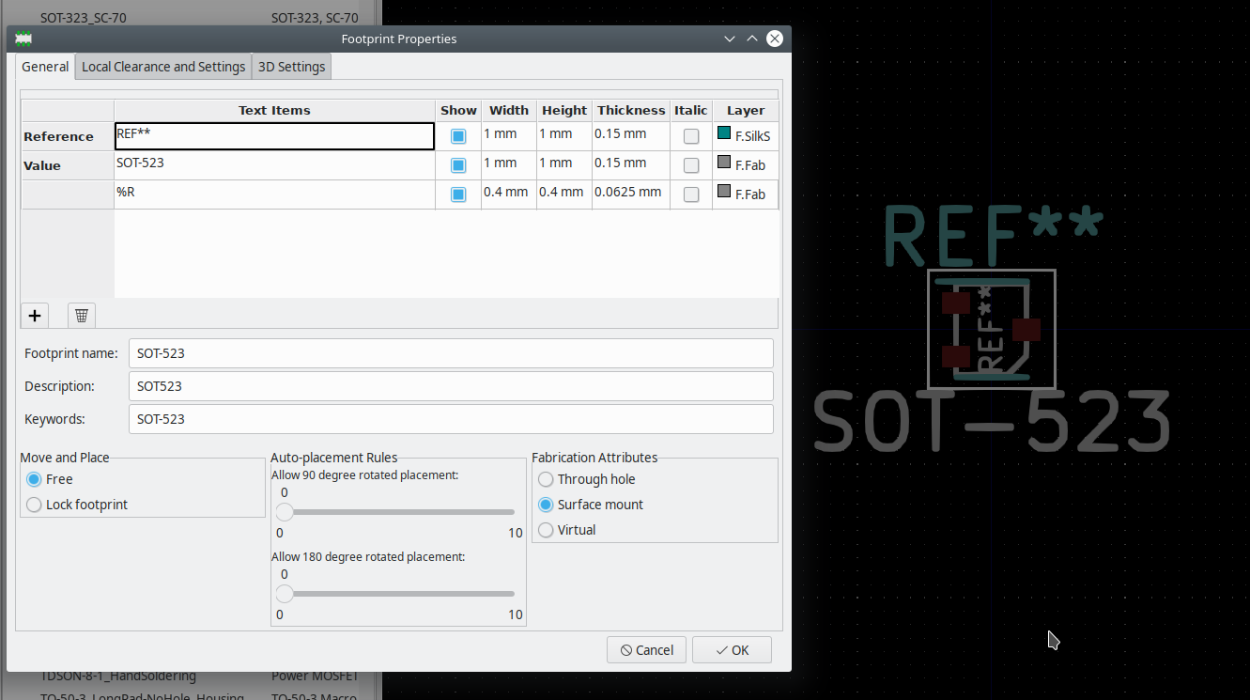Enable Italic for the SOT-523 Value text
Viewport: 1250px width, 700px height.
[690, 164]
